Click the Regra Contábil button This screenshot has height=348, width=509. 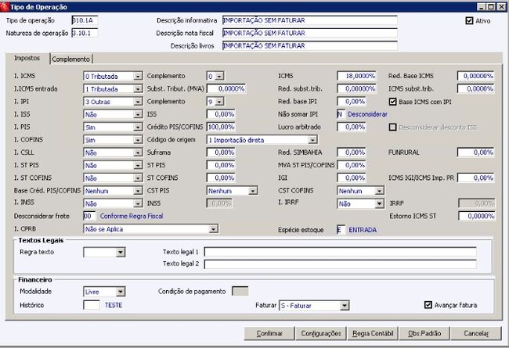[373, 333]
